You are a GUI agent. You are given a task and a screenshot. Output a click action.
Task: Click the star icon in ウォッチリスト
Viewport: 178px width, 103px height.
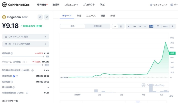[x=151, y=5]
